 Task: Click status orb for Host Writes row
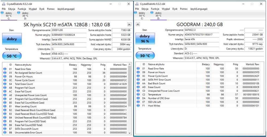point(138,106)
